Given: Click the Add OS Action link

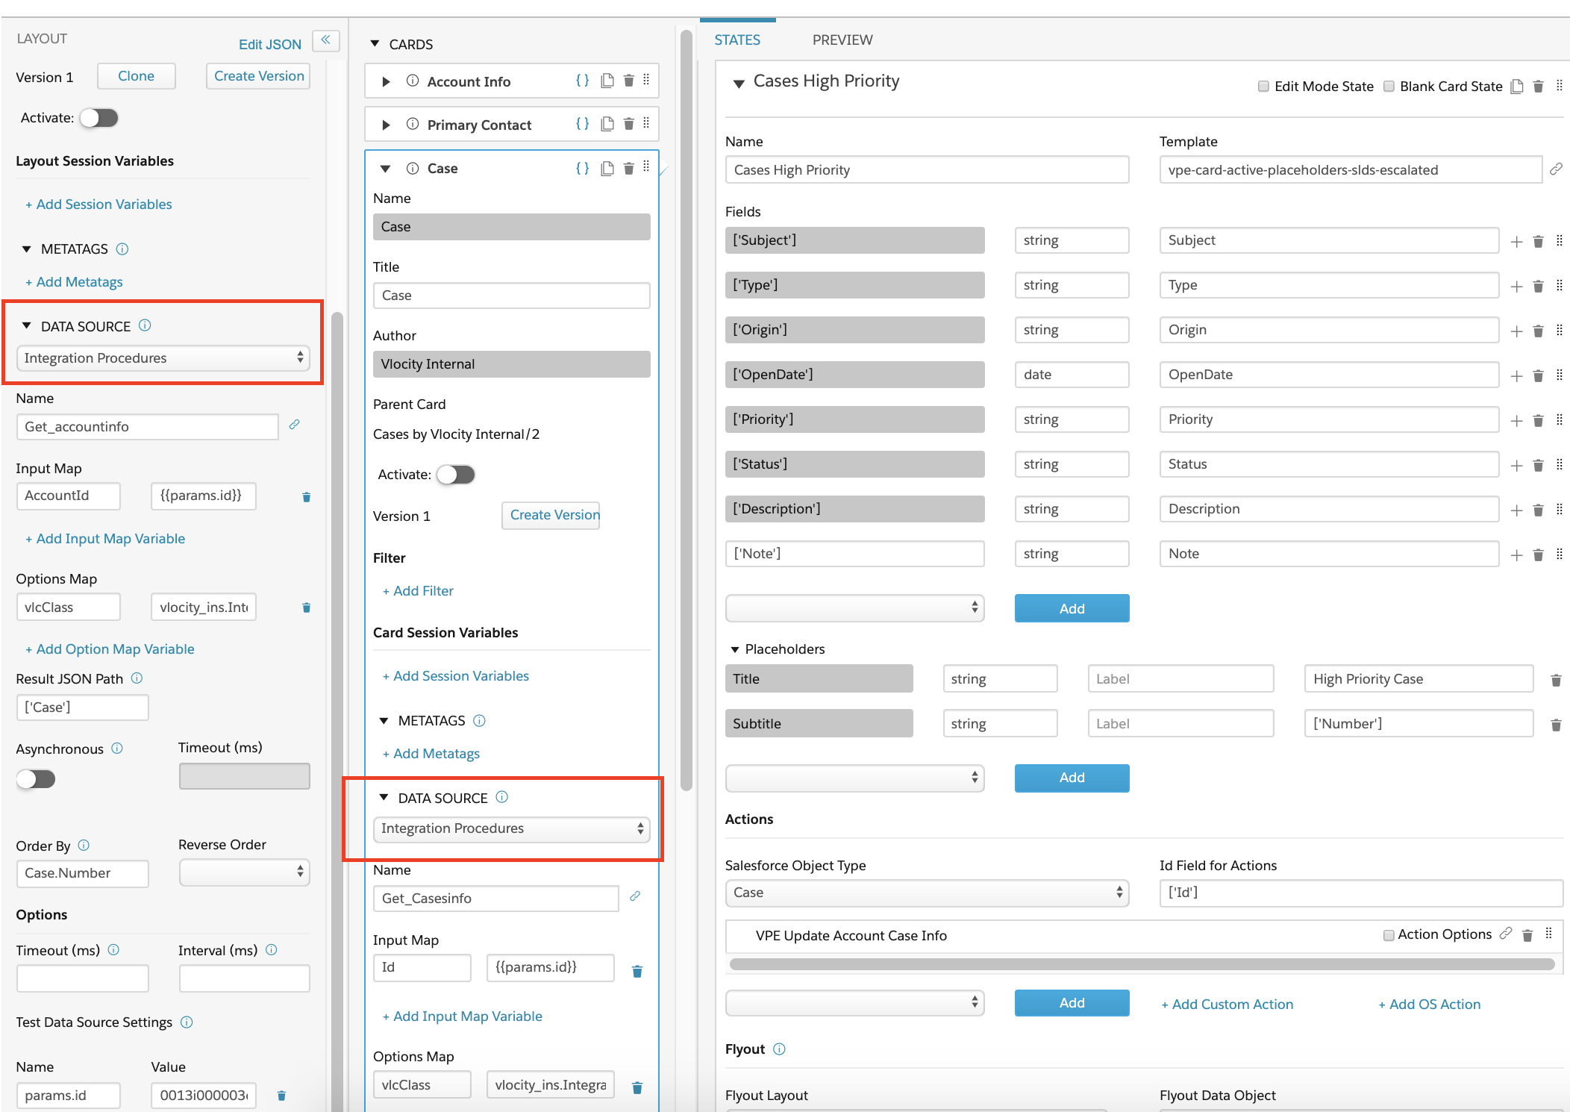Looking at the screenshot, I should (1429, 1005).
